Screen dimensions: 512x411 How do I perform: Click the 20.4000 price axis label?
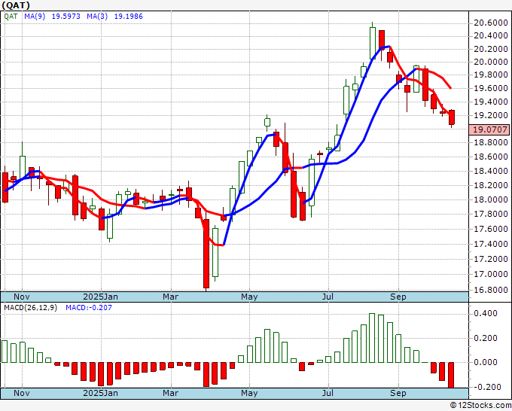coord(490,35)
